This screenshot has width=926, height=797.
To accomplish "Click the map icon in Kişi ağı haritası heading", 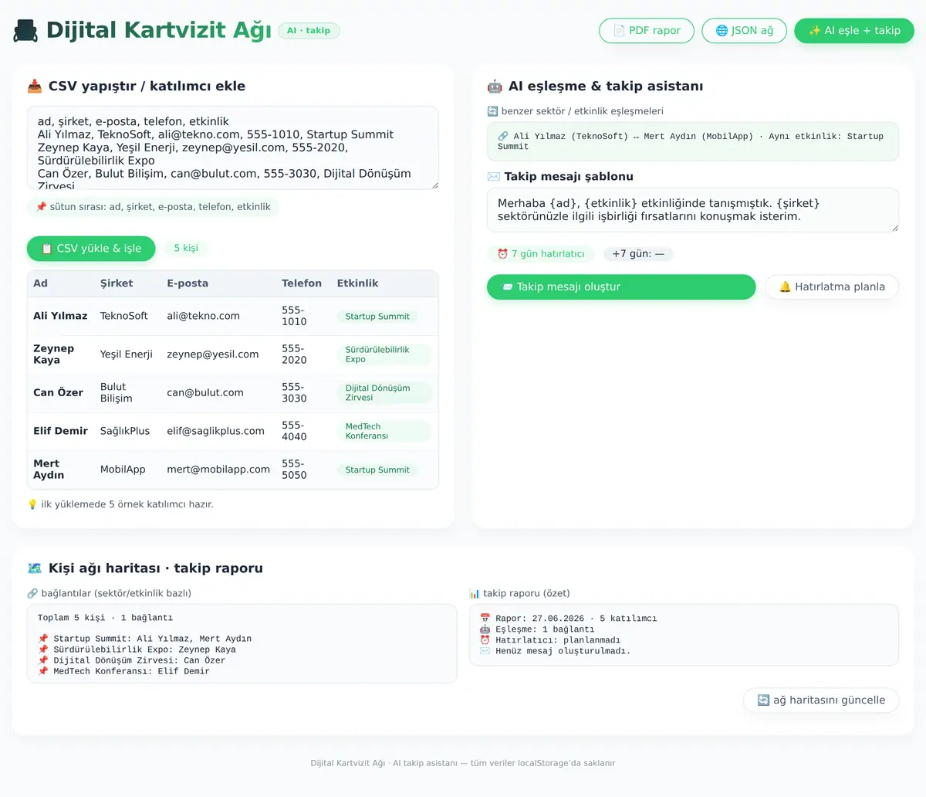I will pyautogui.click(x=35, y=568).
